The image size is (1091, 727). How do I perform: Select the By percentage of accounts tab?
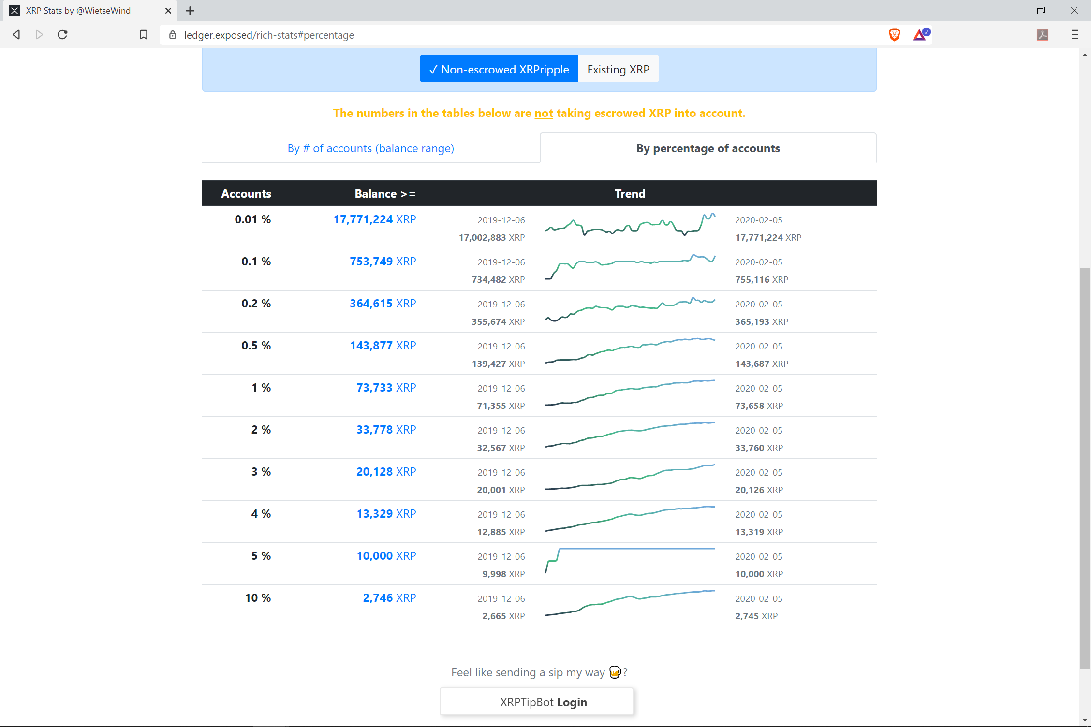pyautogui.click(x=708, y=148)
